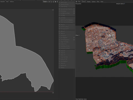Open the Options menu in the viewport

click(x=94, y=2)
